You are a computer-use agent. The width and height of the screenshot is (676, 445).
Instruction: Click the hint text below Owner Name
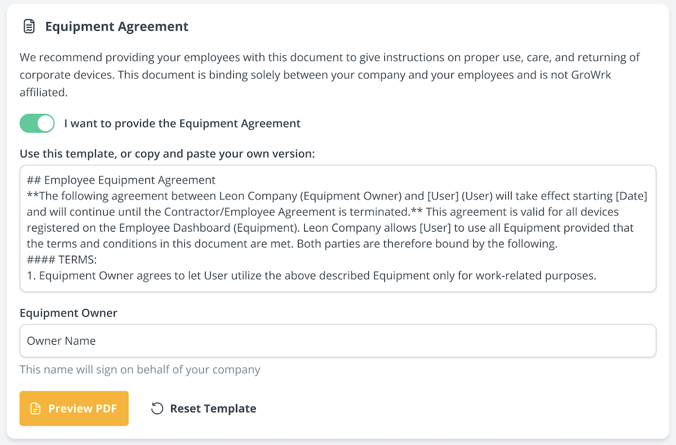pos(140,369)
